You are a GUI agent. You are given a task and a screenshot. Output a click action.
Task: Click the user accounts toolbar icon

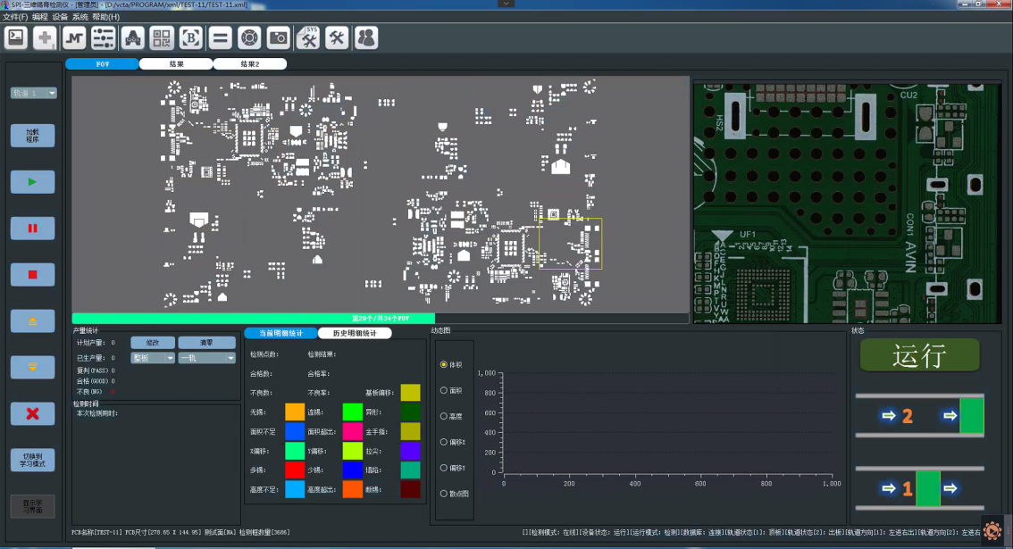(366, 37)
